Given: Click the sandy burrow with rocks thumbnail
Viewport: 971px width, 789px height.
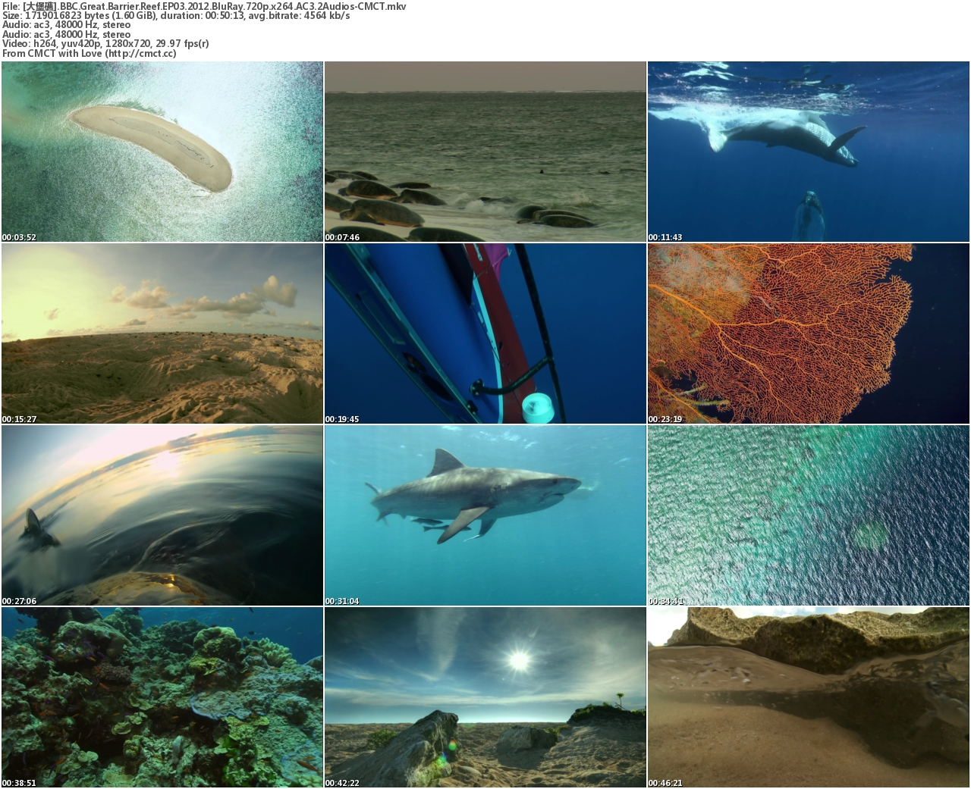Looking at the screenshot, I should (808, 697).
